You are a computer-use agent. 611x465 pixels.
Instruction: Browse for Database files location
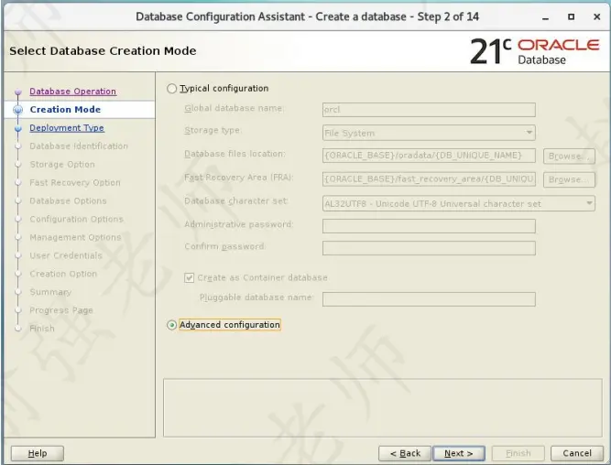(569, 156)
